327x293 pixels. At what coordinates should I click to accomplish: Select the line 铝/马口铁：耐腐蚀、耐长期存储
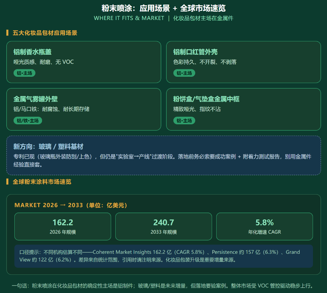pyautogui.click(x=52, y=109)
